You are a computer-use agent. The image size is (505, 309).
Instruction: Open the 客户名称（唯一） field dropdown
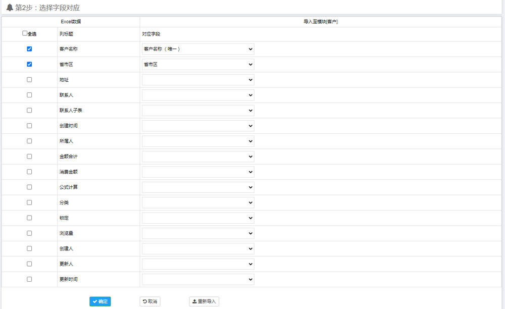(198, 49)
